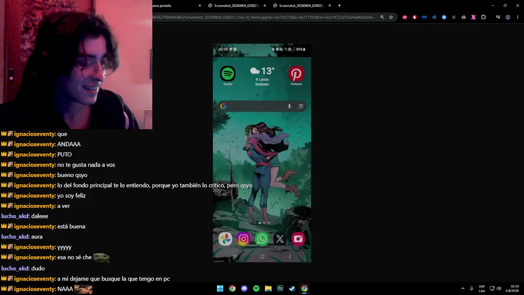Open the ABP ad blocker extension
This screenshot has width=524, height=295.
[x=405, y=17]
